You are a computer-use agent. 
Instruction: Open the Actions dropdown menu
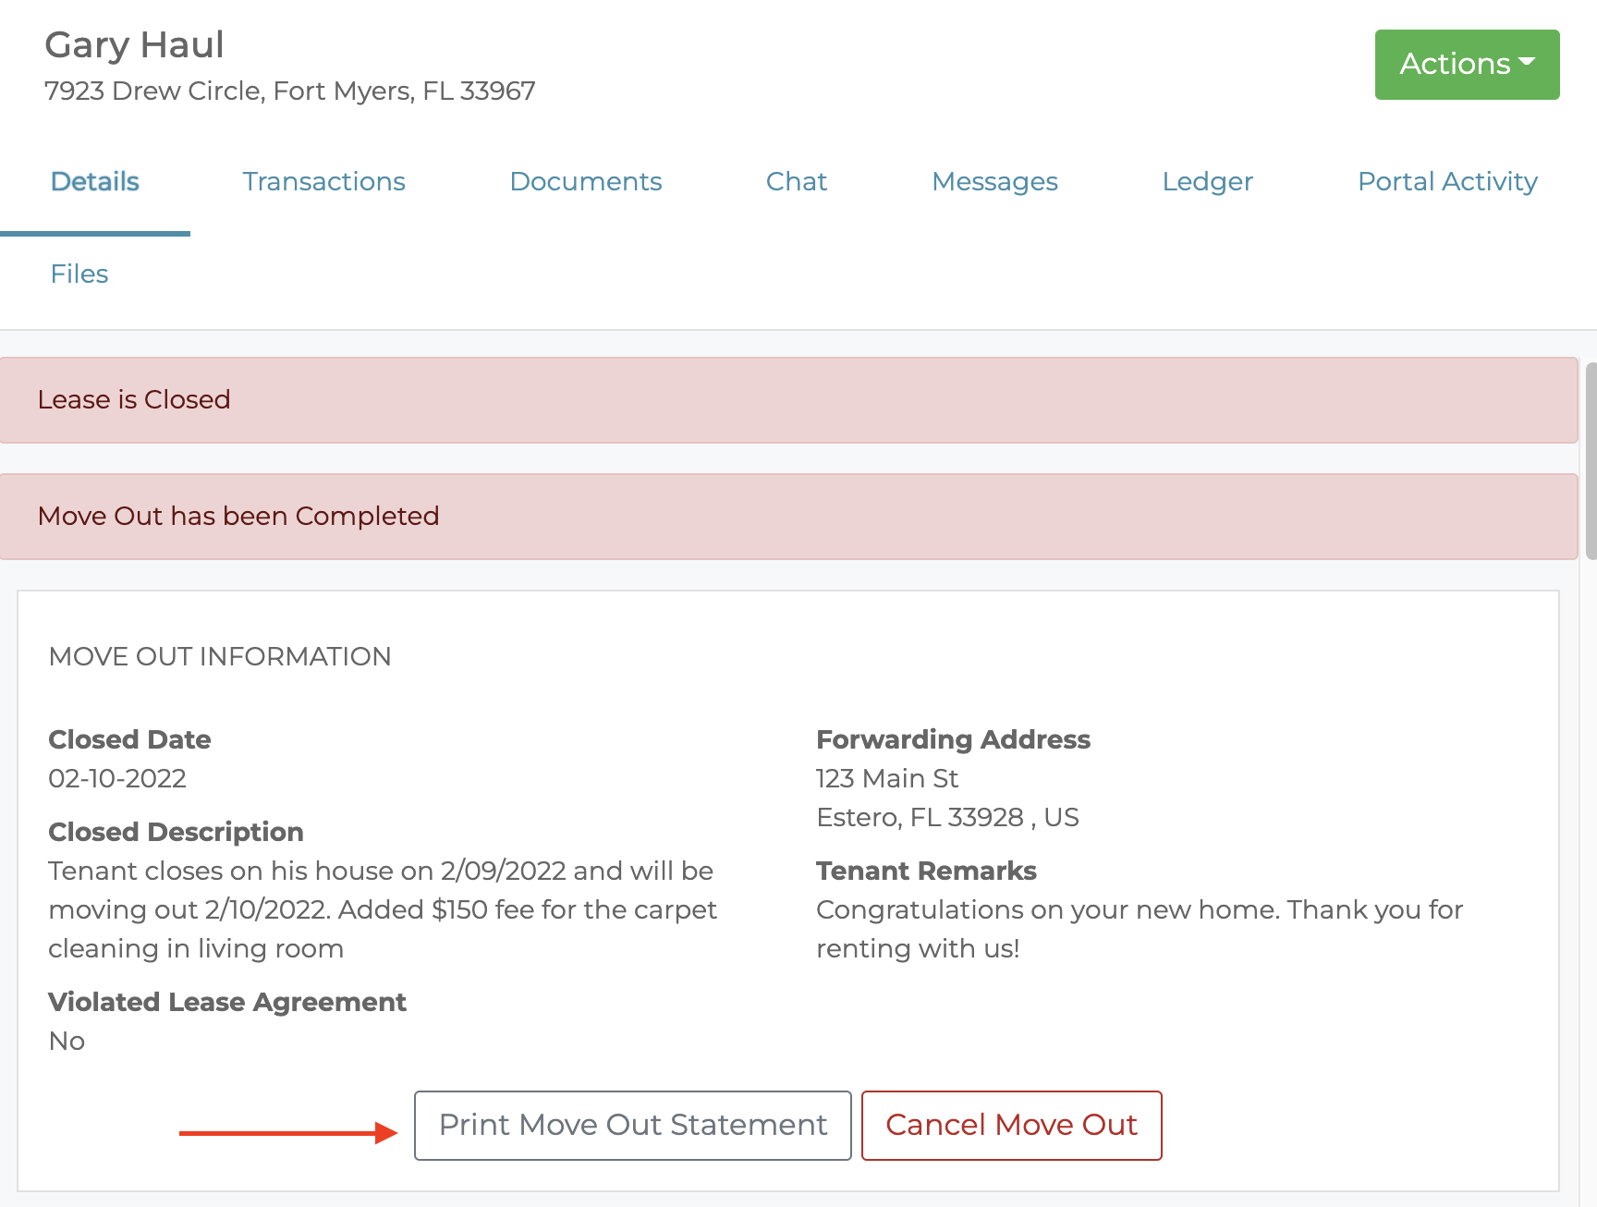point(1467,65)
